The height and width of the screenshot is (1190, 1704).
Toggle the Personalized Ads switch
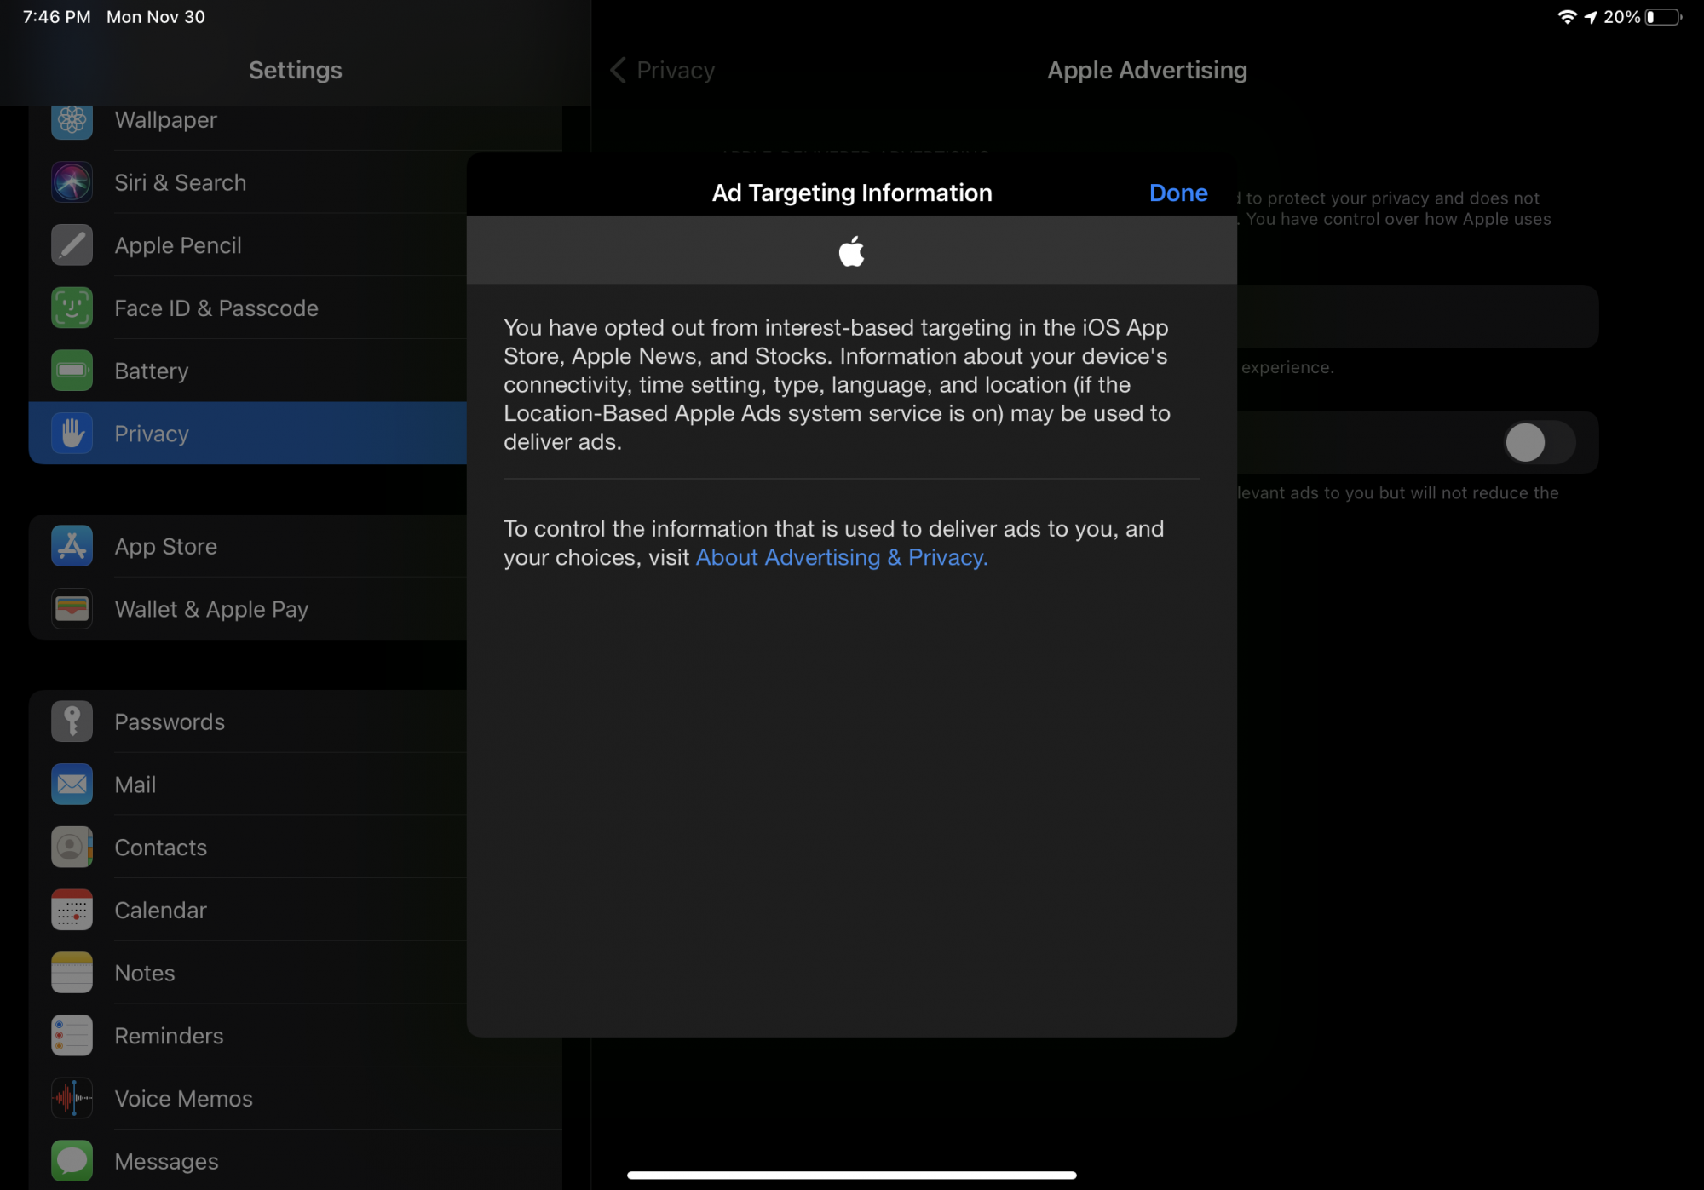coord(1538,442)
